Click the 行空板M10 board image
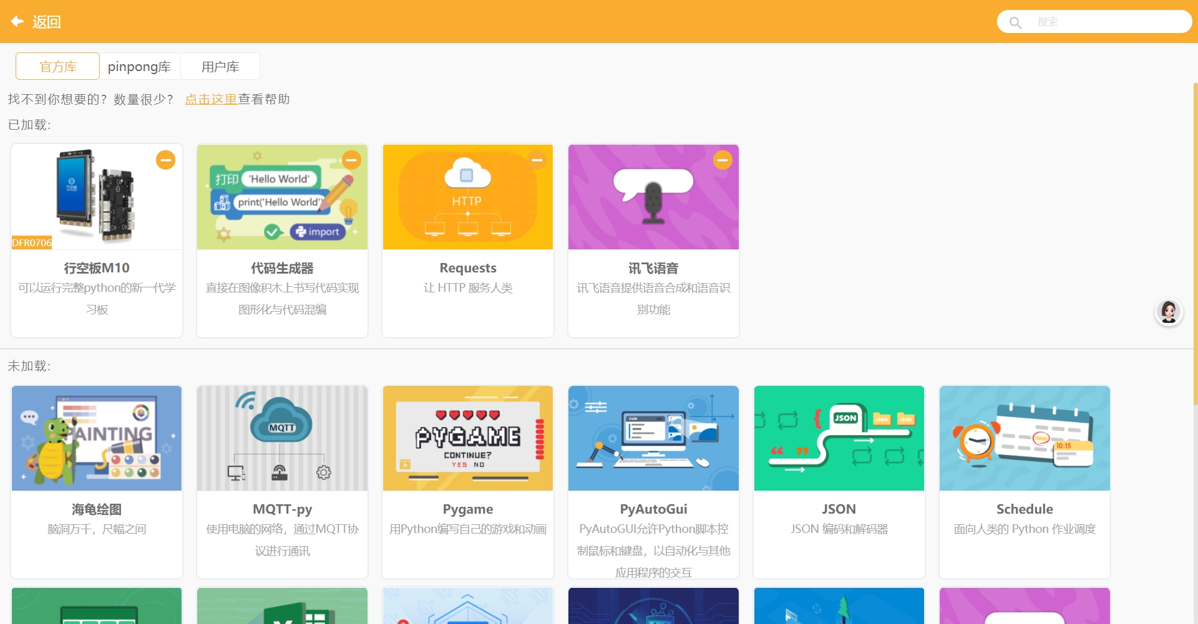 point(97,197)
